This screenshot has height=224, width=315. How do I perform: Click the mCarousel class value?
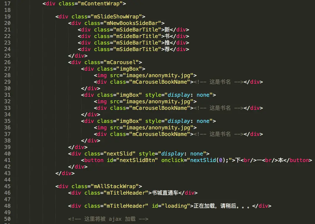click(x=121, y=62)
